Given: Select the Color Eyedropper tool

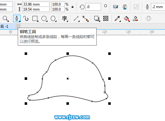Looking at the screenshot, I should coord(117,18).
